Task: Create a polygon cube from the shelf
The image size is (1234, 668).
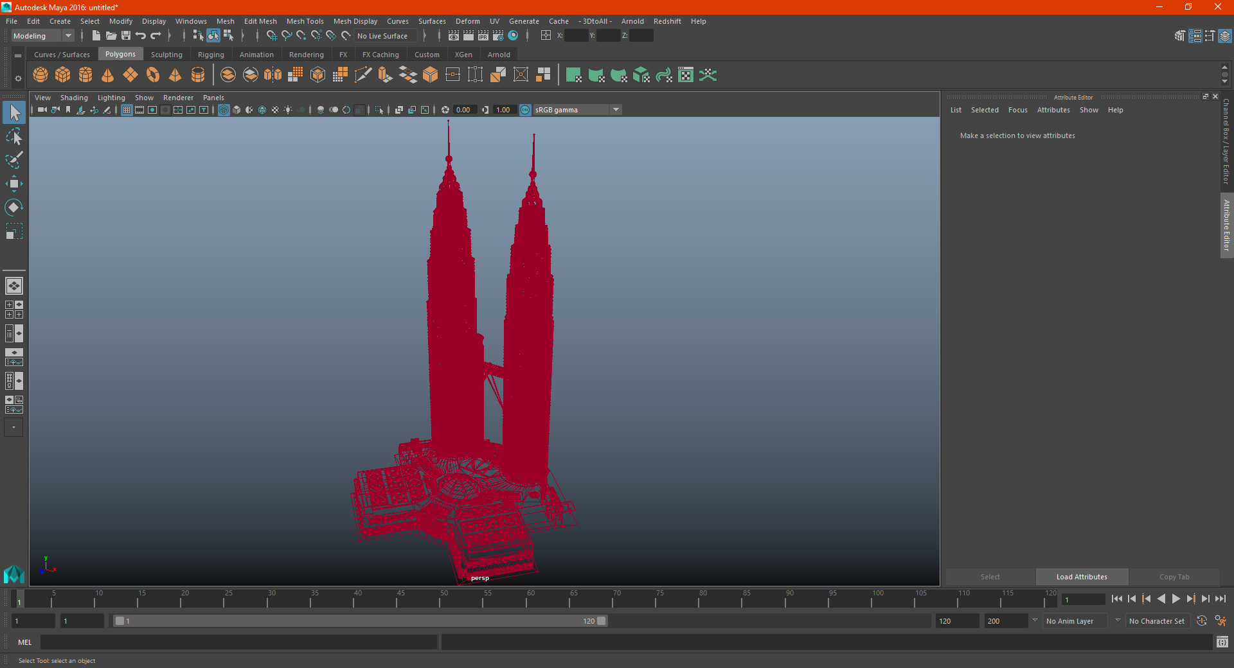Action: [63, 75]
